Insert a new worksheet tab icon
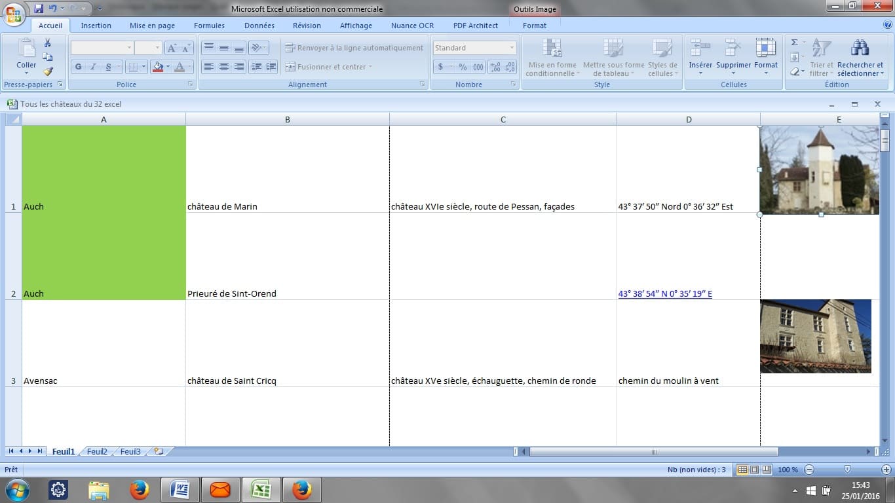This screenshot has width=895, height=503. point(158,451)
